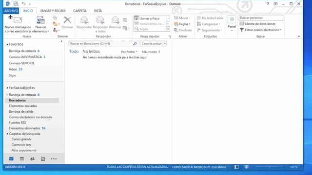This screenshot has height=175, width=312.
Task: Open the Correos-SOPORTE folder
Action: (21, 63)
